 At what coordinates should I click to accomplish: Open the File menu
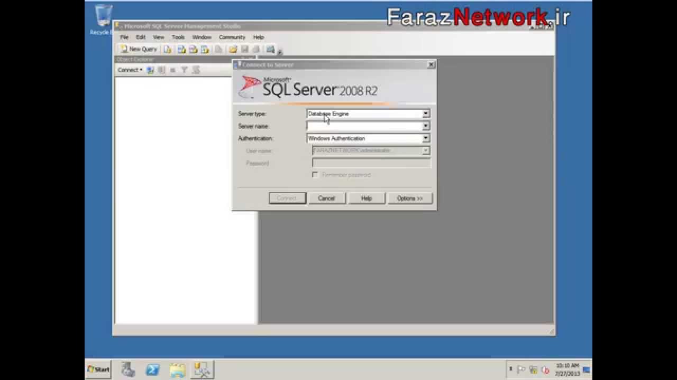click(x=124, y=37)
